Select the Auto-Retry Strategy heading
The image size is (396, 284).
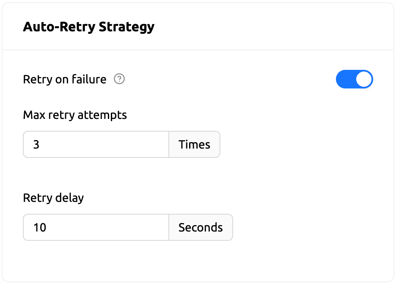click(89, 26)
